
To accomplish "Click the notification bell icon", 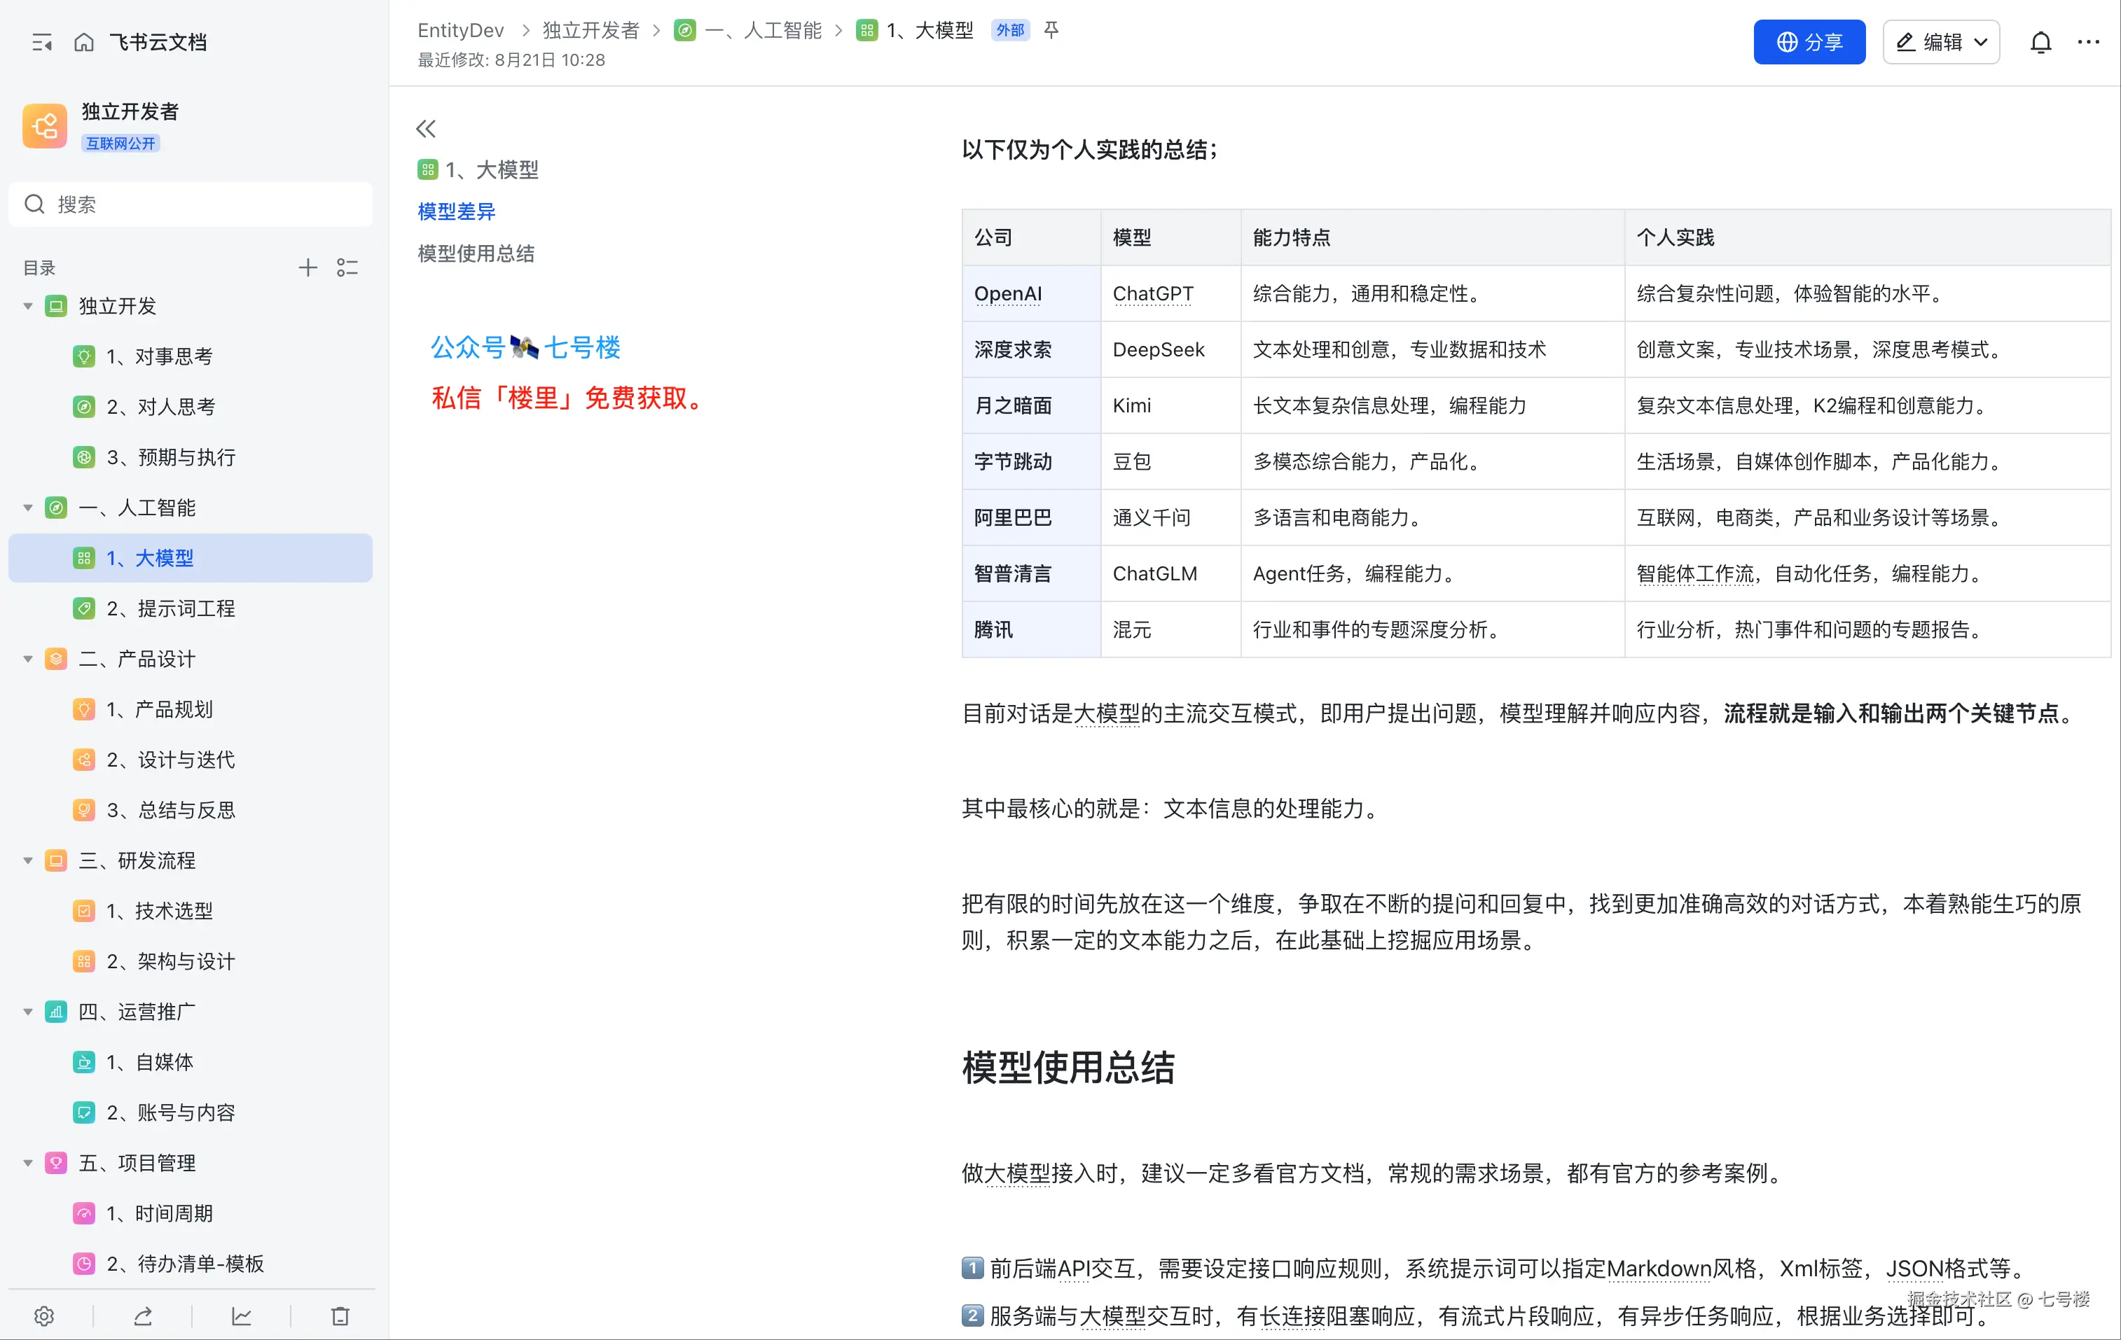I will (2041, 41).
